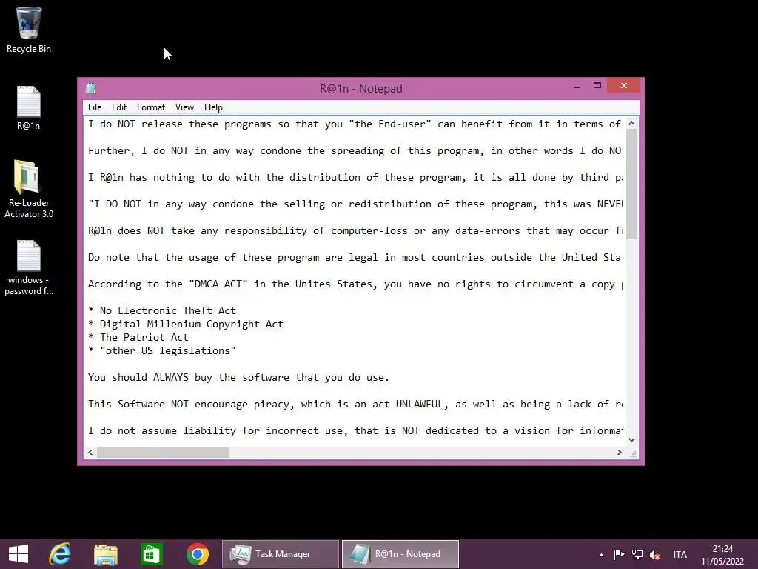Click the line '* "other US legislations"'
Image resolution: width=758 pixels, height=569 pixels.
(162, 350)
